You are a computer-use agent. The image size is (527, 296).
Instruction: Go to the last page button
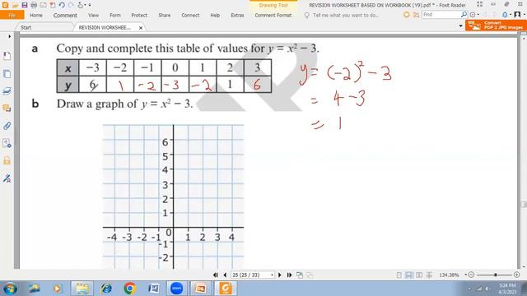(x=289, y=275)
